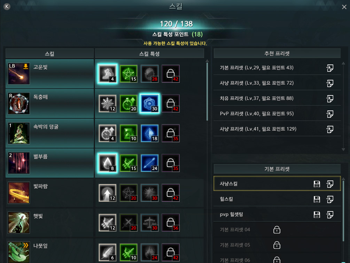Load the 힐스킬 preset with apply icon
This screenshot has height=263, width=350.
pyautogui.click(x=330, y=199)
